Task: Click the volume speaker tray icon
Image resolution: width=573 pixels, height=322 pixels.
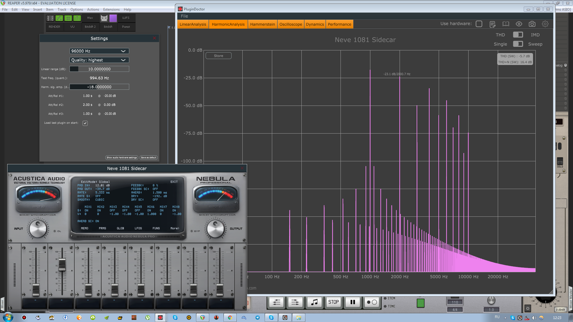Action: point(534,318)
